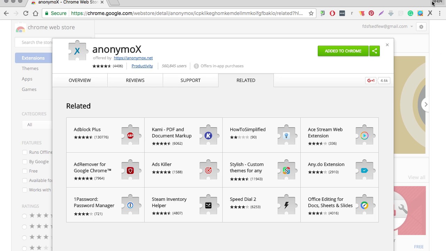
Task: Click View all in the background page
Action: (417, 177)
